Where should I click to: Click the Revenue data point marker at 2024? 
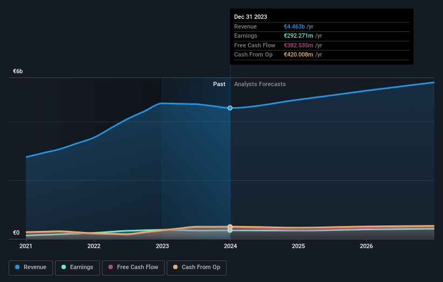pyautogui.click(x=230, y=108)
